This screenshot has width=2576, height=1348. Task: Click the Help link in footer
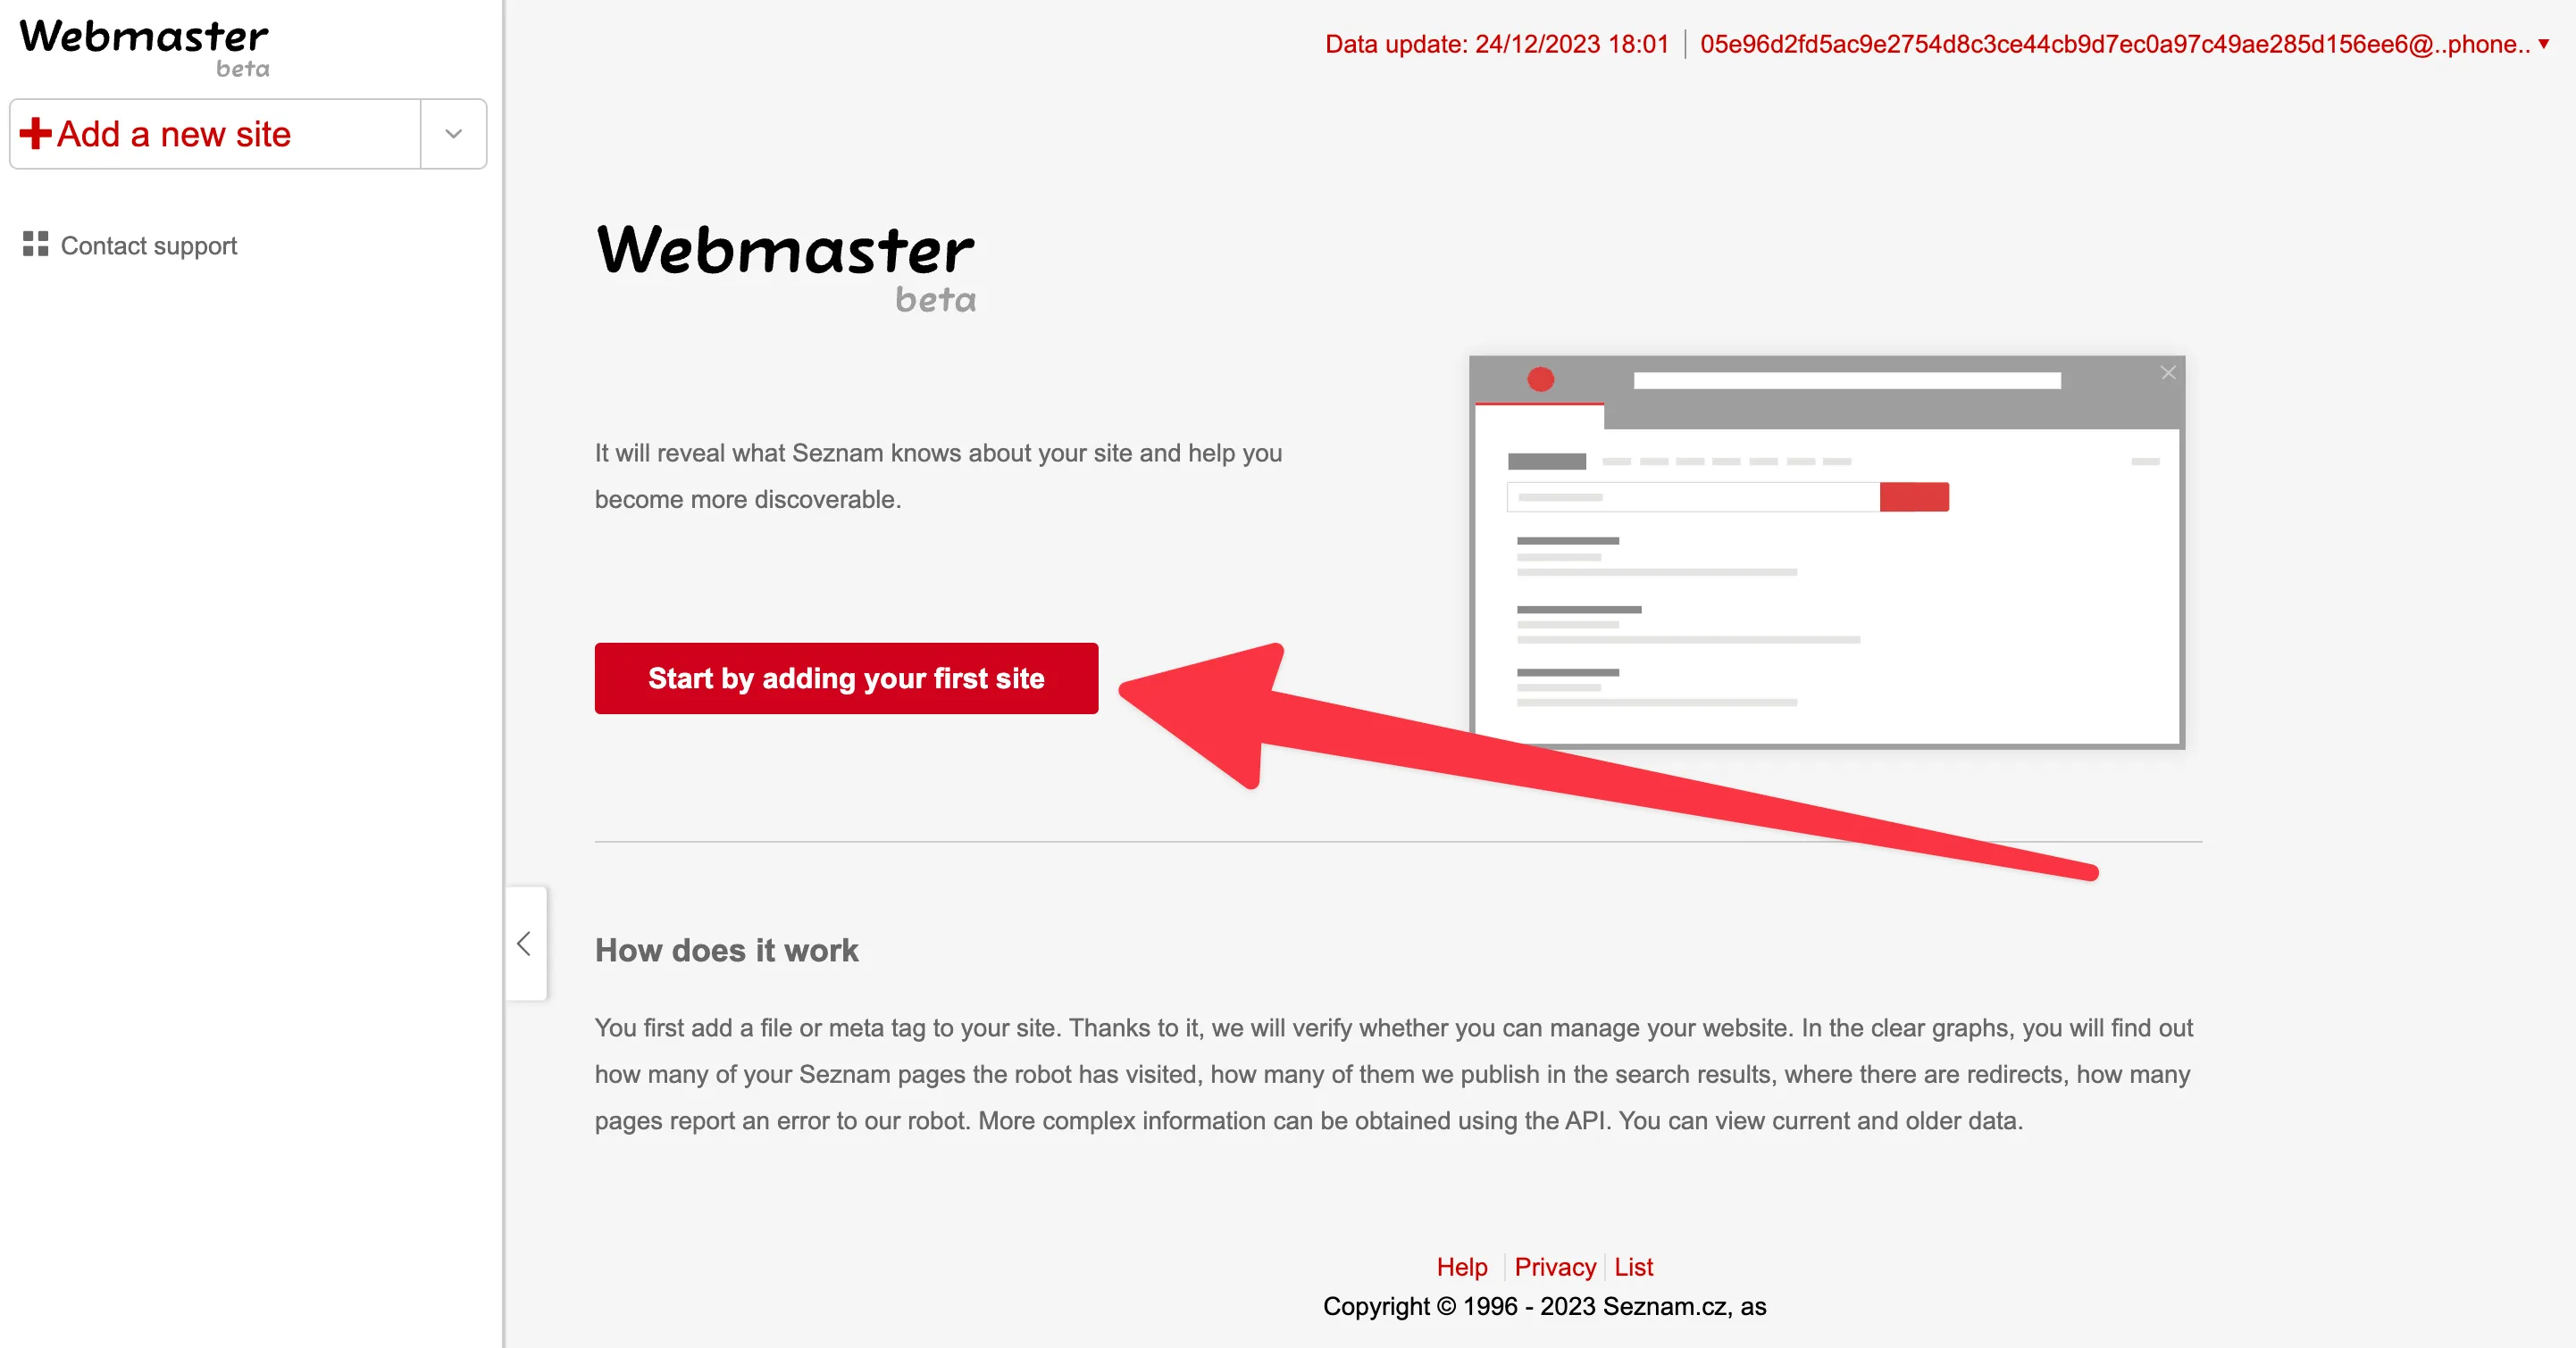[1460, 1266]
